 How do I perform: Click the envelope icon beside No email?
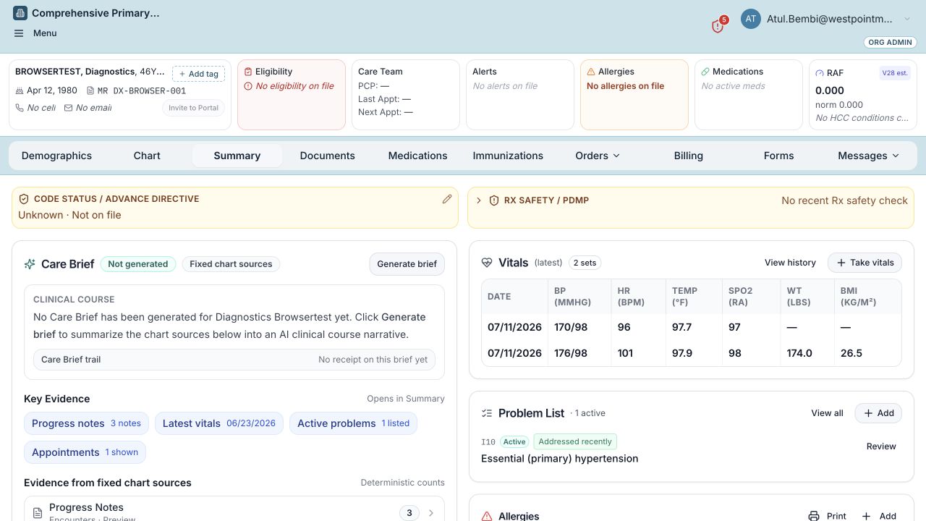(x=69, y=108)
